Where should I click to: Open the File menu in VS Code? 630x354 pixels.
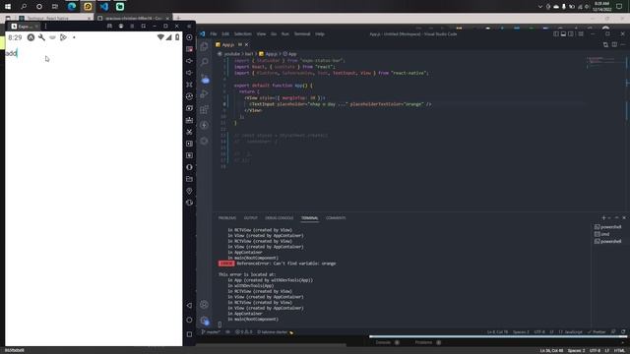click(214, 34)
